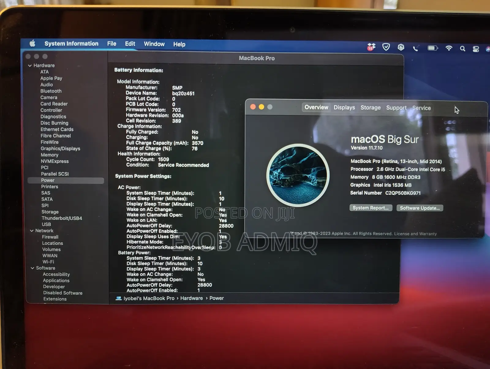Select Camera in the sidebar
Screen dimensions: 490x369
49,98
